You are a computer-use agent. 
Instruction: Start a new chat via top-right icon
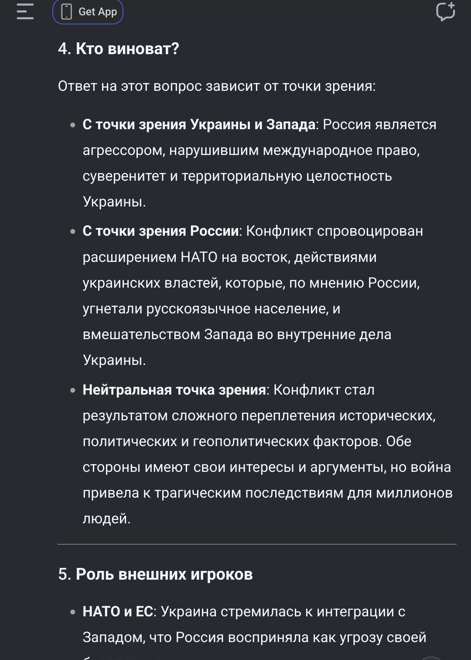445,11
